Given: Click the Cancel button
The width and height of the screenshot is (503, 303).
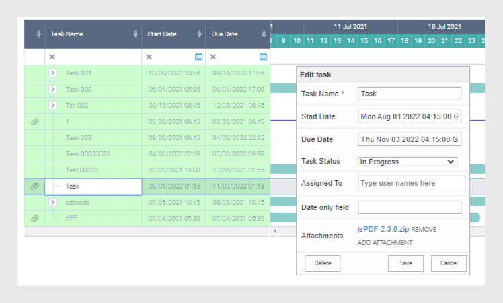Looking at the screenshot, I should 449,263.
